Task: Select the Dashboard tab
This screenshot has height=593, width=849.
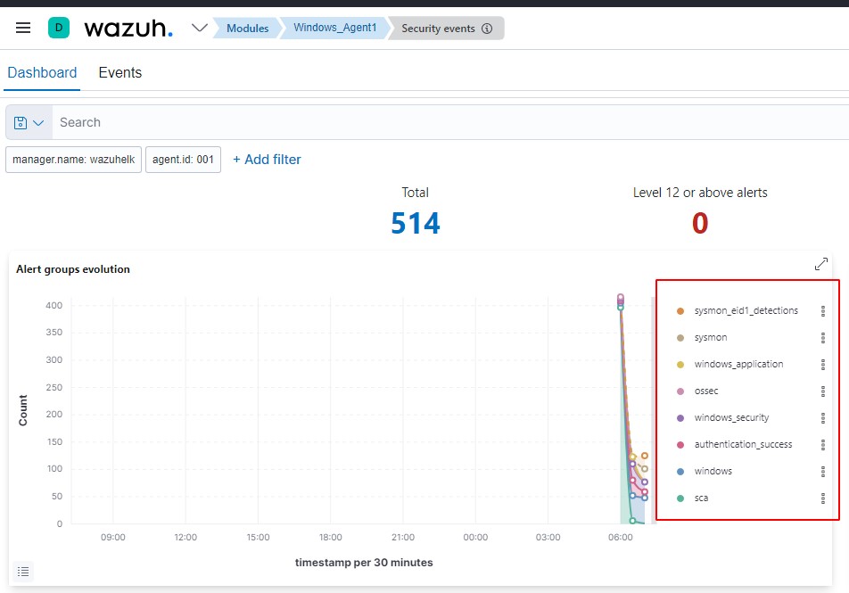Action: [42, 72]
